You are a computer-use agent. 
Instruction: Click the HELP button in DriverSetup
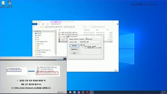click(x=74, y=53)
